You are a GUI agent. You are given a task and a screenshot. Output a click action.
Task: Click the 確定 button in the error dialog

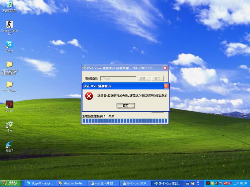click(x=126, y=106)
